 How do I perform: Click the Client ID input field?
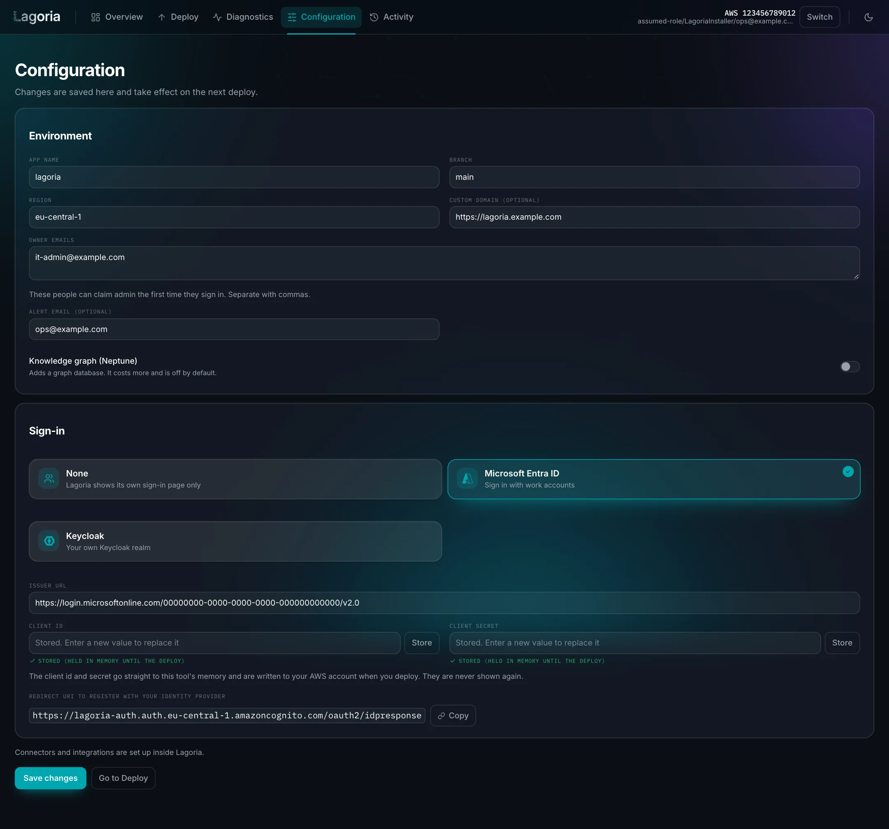(215, 643)
